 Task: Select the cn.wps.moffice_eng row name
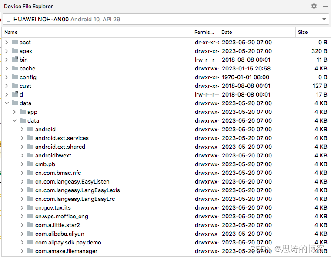62,217
